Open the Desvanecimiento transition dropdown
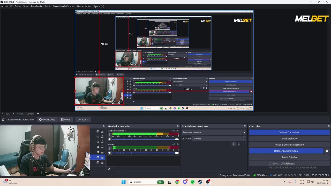The width and height of the screenshot is (331, 186). (214, 132)
